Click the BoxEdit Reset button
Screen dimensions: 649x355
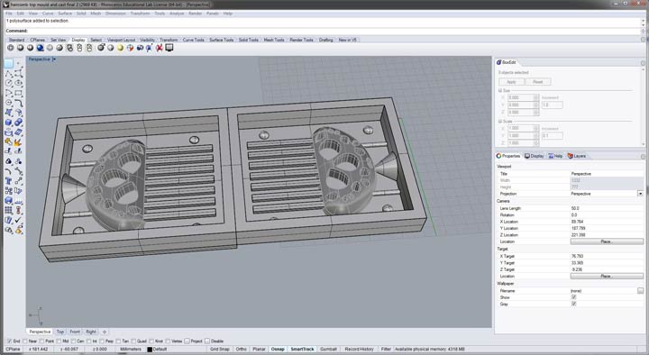[537, 81]
